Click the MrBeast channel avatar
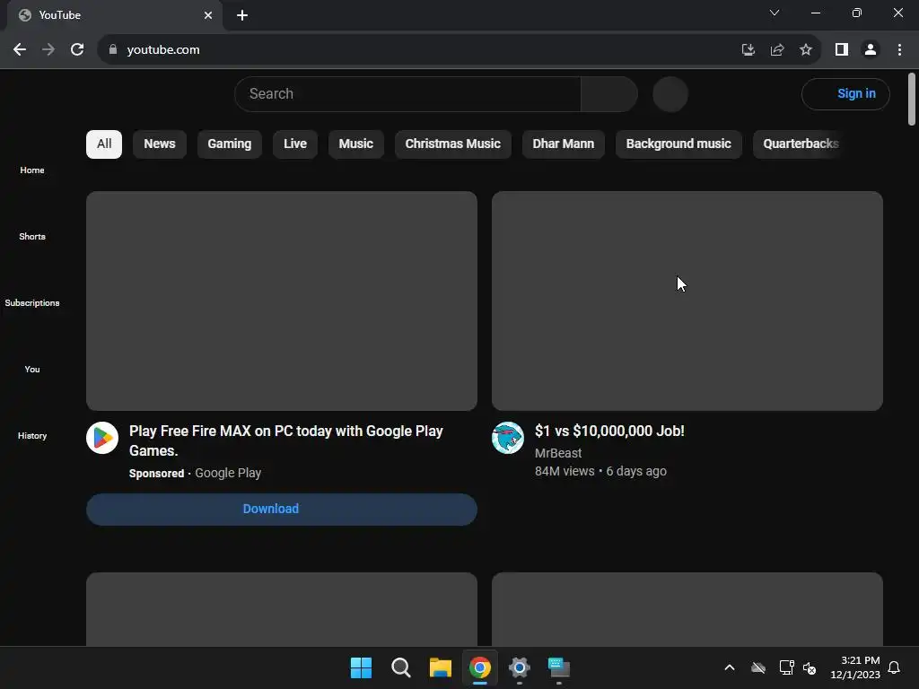919x689 pixels. coord(508,438)
